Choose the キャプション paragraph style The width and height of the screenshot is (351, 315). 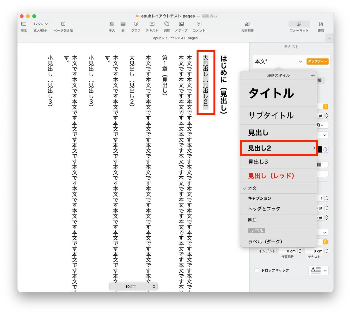(x=278, y=198)
